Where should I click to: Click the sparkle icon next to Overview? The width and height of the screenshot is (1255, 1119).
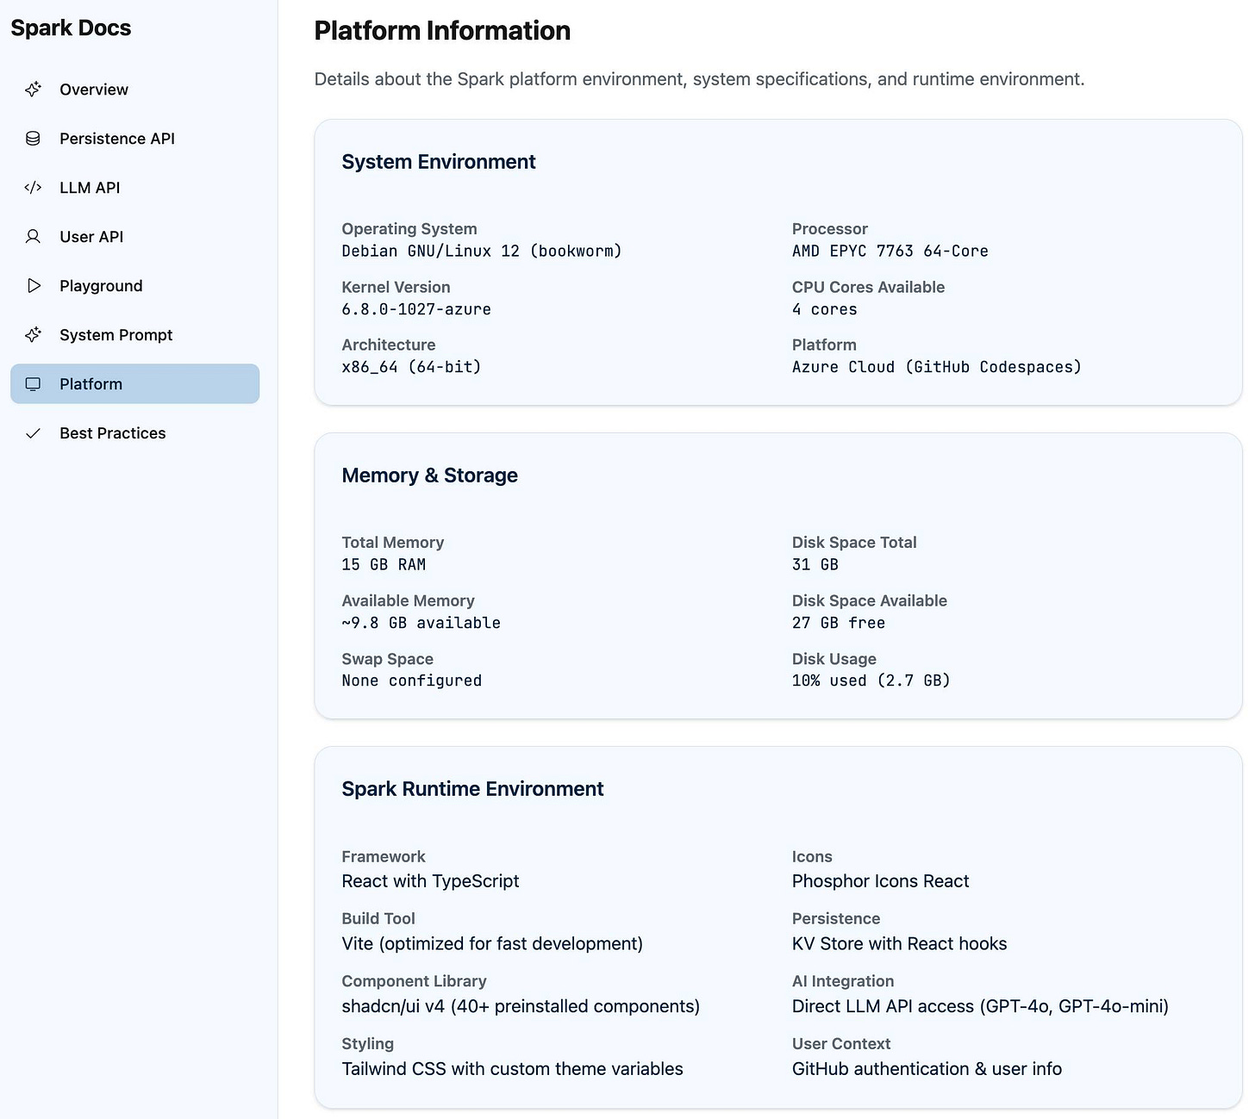pyautogui.click(x=33, y=90)
